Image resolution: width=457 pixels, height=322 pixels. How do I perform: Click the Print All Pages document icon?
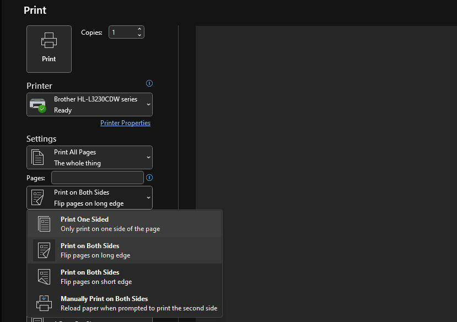point(37,157)
